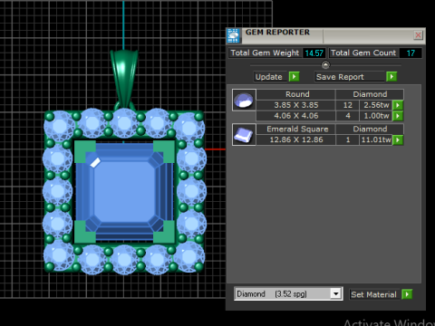Viewport: 435px width, 326px height.
Task: Click green arrow next to Update
Action: (x=294, y=77)
